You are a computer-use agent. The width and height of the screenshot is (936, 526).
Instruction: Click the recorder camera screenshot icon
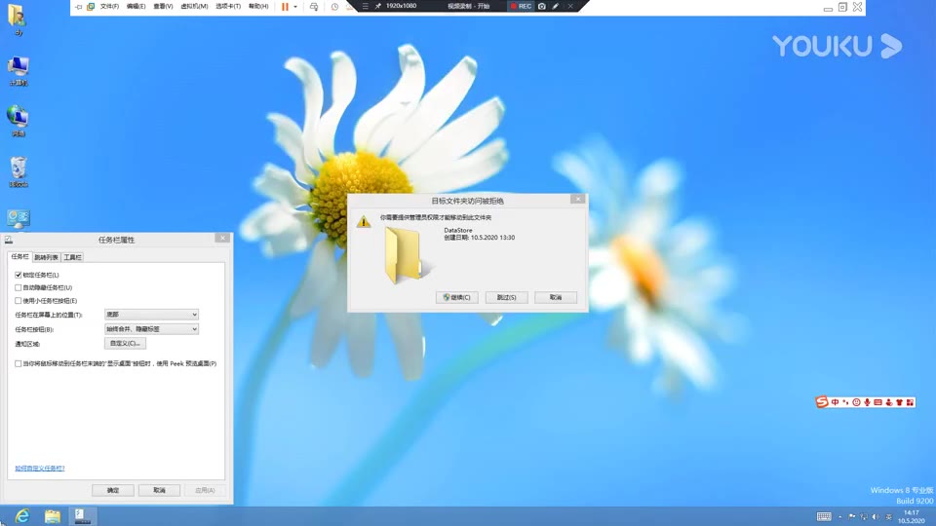[x=541, y=6]
